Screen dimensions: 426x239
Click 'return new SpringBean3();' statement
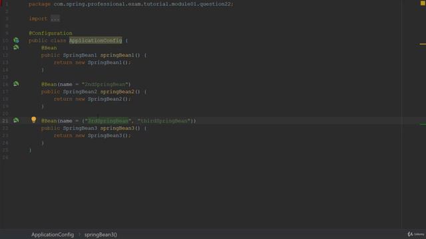[x=92, y=135]
